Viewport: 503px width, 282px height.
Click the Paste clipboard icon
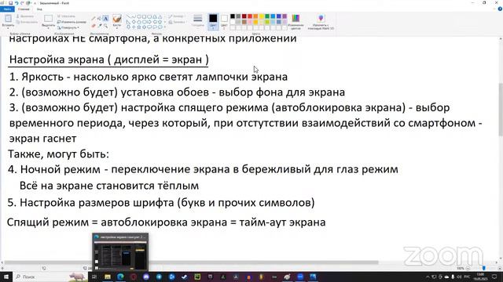[8, 18]
